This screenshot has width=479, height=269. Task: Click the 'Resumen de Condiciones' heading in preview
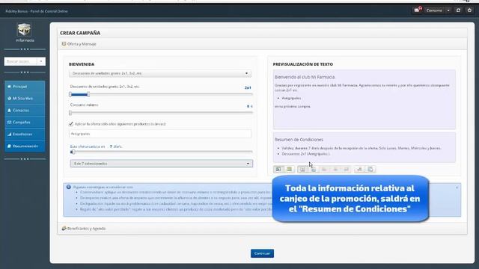click(x=299, y=140)
